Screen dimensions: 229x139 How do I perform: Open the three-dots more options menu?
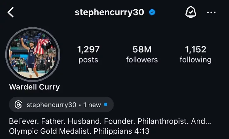(211, 13)
